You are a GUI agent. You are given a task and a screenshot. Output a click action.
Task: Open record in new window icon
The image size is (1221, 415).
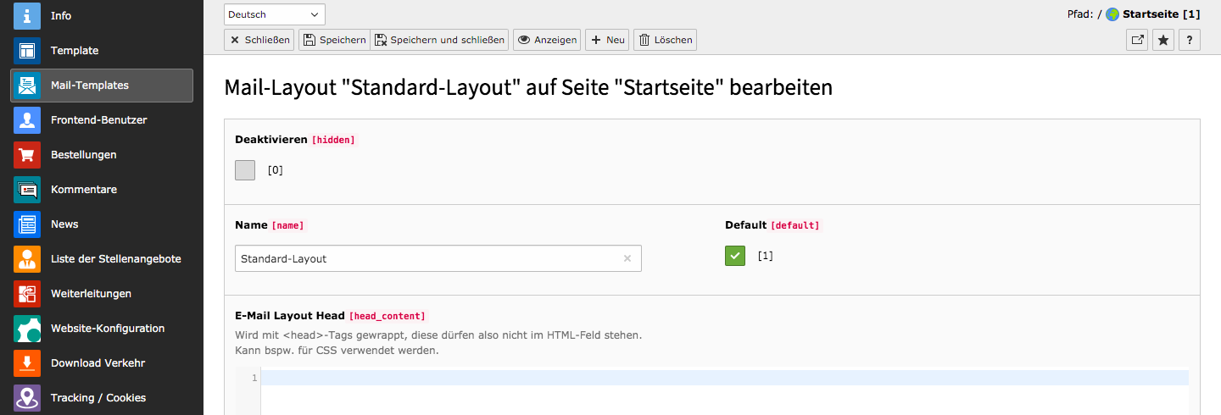[x=1137, y=40]
